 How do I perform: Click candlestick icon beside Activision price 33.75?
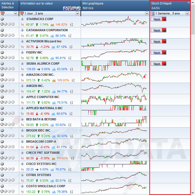pos(22,47)
